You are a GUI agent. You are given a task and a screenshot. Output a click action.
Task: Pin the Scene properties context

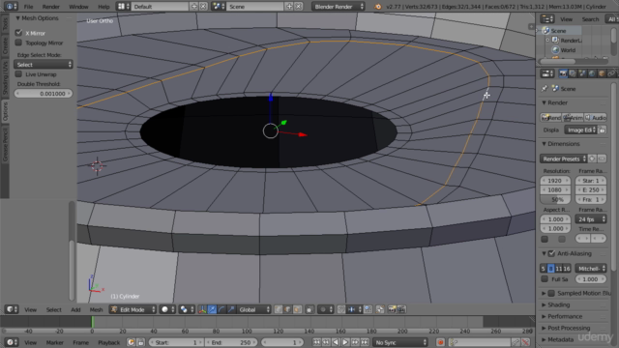click(x=545, y=89)
